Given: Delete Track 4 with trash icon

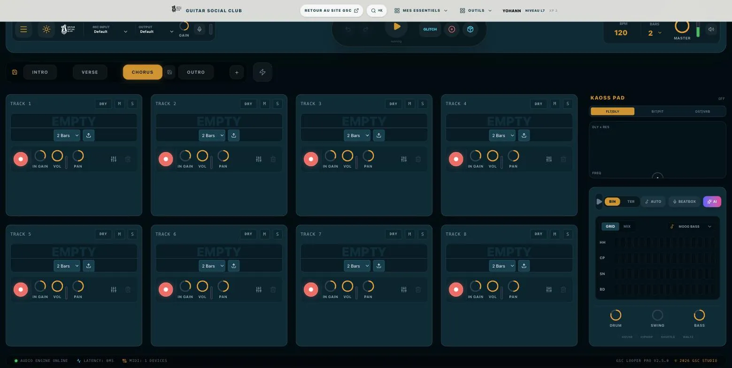Looking at the screenshot, I should [x=563, y=159].
